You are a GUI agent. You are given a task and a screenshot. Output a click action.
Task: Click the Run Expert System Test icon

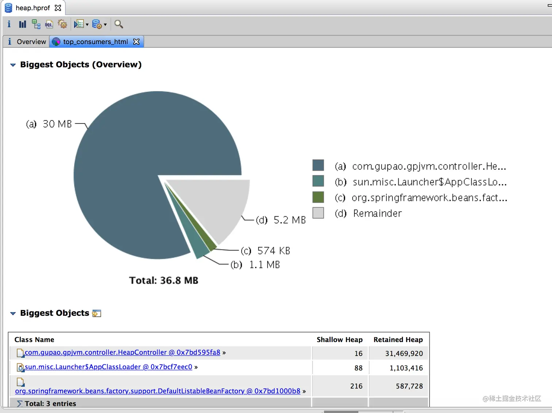[x=79, y=24]
